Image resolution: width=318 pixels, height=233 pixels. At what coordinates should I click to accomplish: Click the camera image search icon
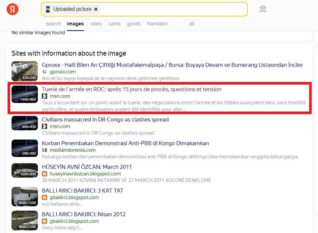click(263, 9)
